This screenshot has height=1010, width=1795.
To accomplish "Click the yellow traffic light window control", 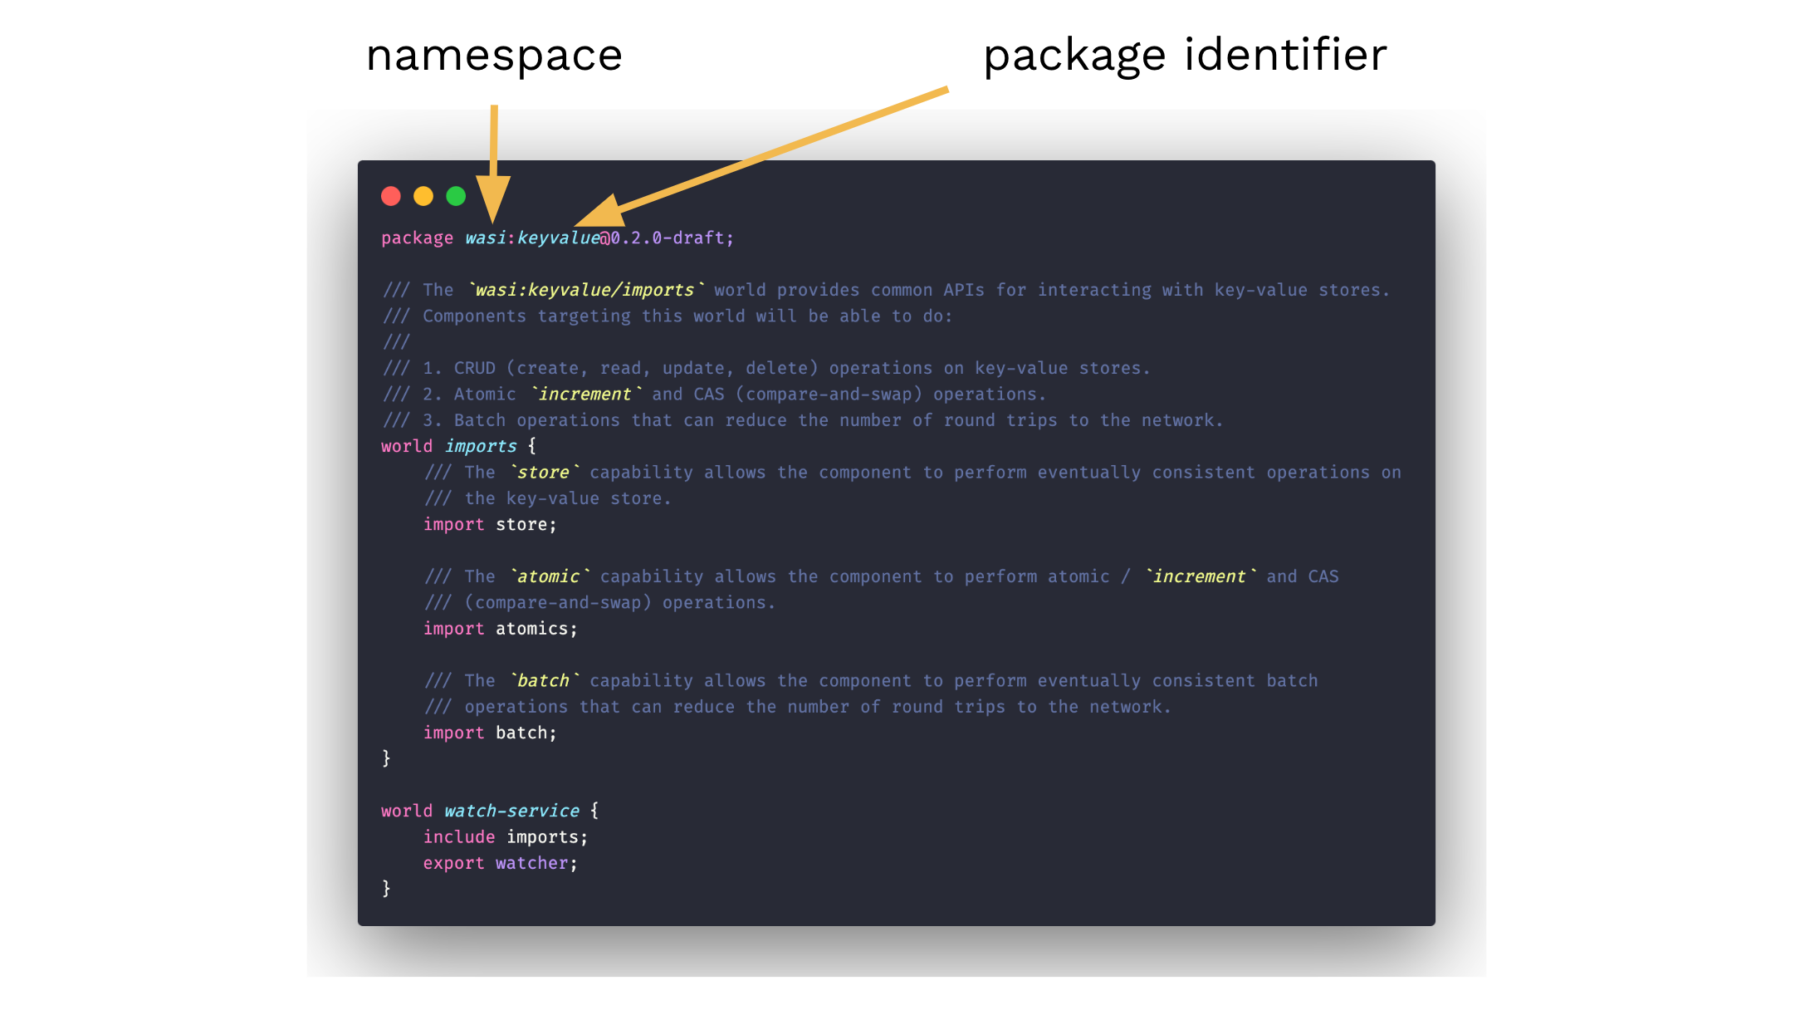I will [x=423, y=196].
